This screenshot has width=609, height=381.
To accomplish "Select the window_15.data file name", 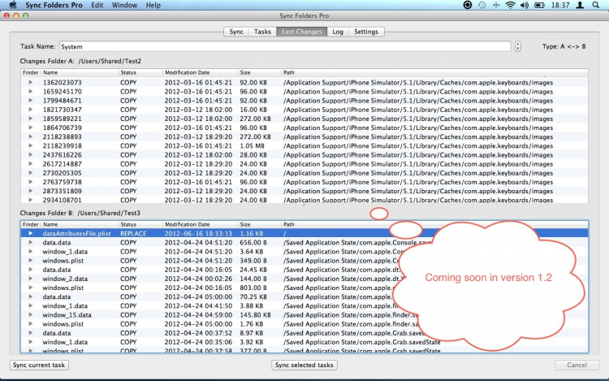I will 67,314.
